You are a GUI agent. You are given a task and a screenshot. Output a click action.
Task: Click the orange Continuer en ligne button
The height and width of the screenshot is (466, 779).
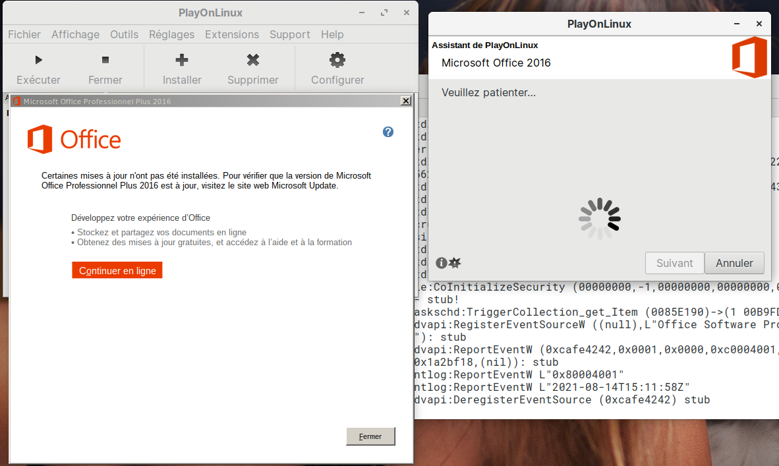pos(117,271)
